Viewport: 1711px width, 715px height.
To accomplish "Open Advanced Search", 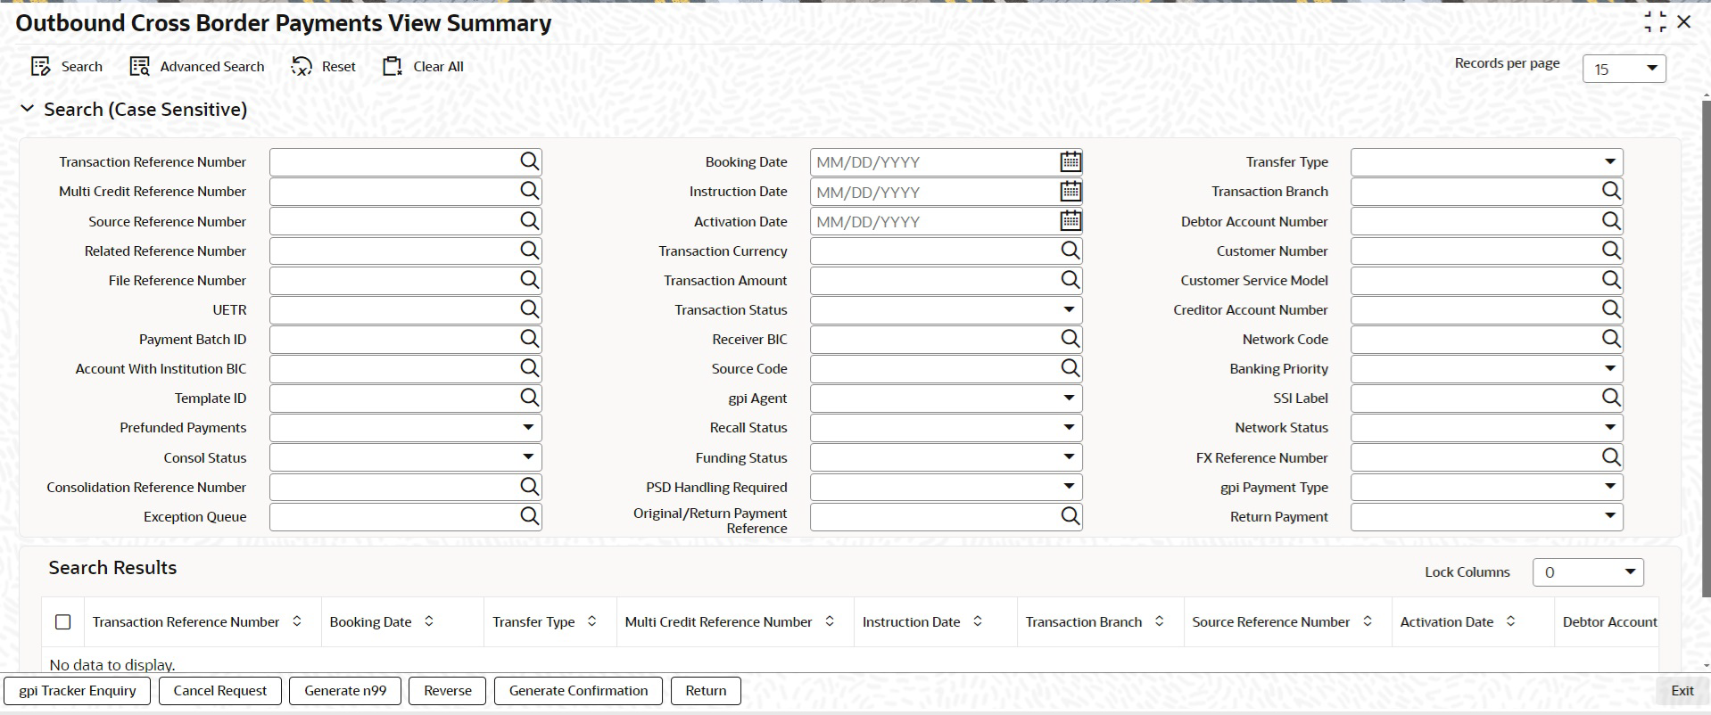I will click(x=197, y=67).
